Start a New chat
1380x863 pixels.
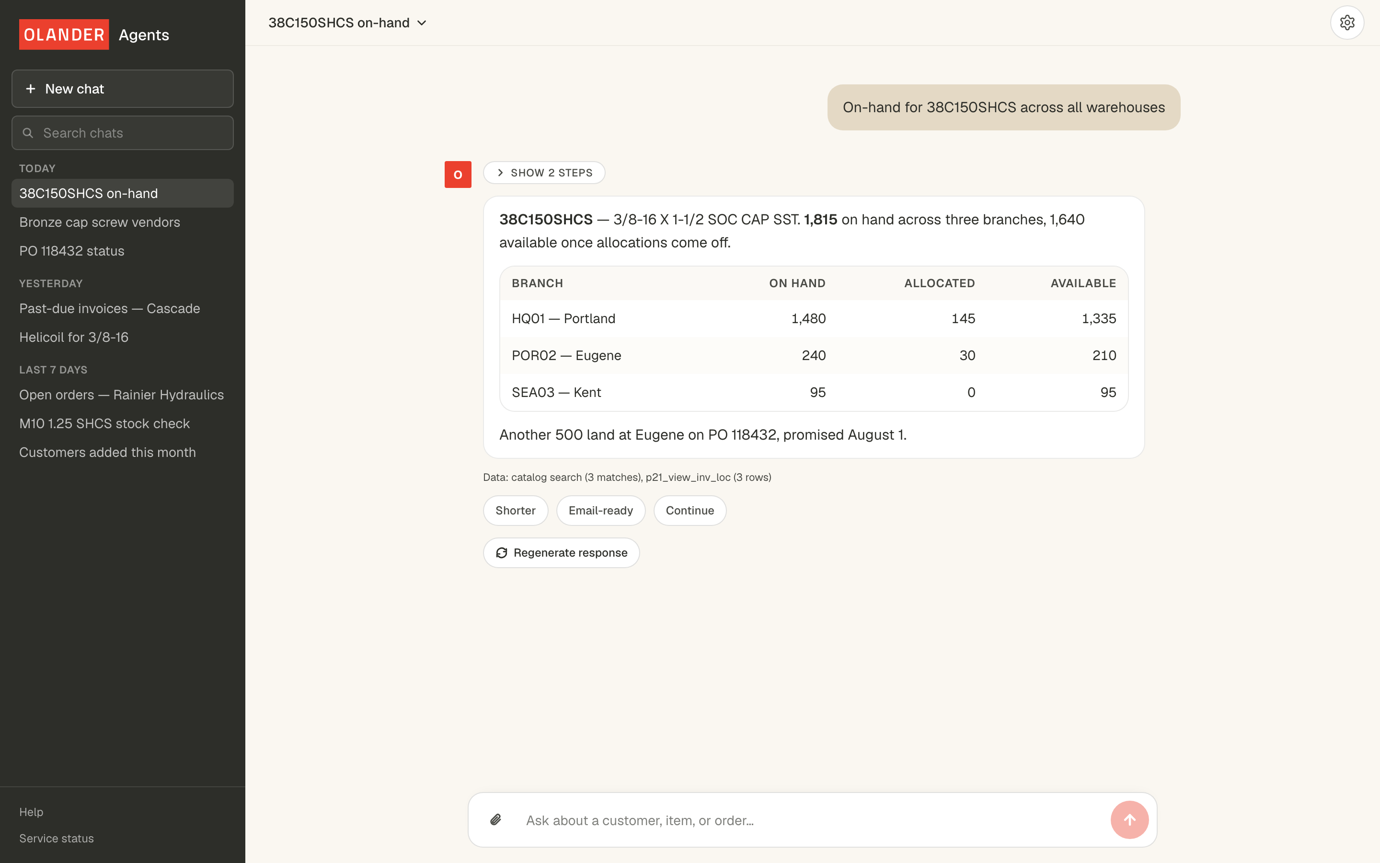(123, 89)
